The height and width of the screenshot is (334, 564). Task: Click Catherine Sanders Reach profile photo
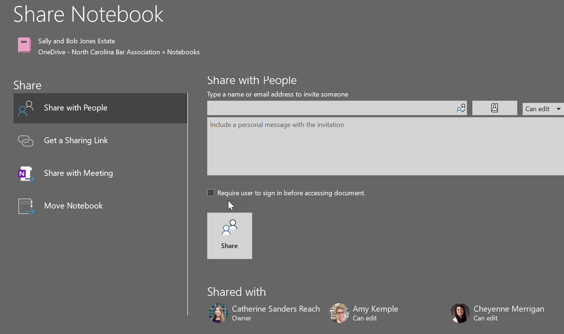coord(218,313)
